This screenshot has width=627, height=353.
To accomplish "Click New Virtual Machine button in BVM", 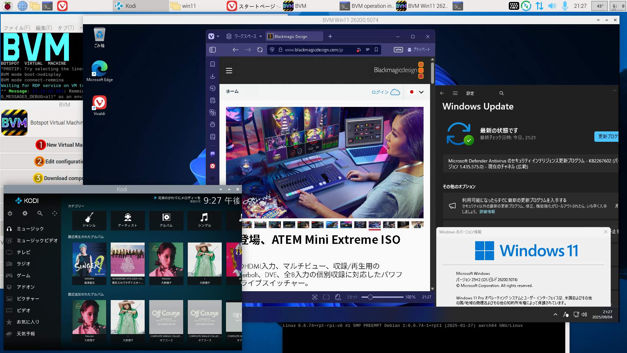I will click(x=42, y=145).
